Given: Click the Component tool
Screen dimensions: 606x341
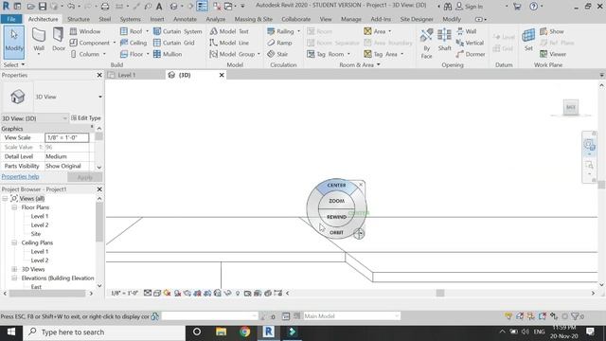Looking at the screenshot, I should click(91, 43).
